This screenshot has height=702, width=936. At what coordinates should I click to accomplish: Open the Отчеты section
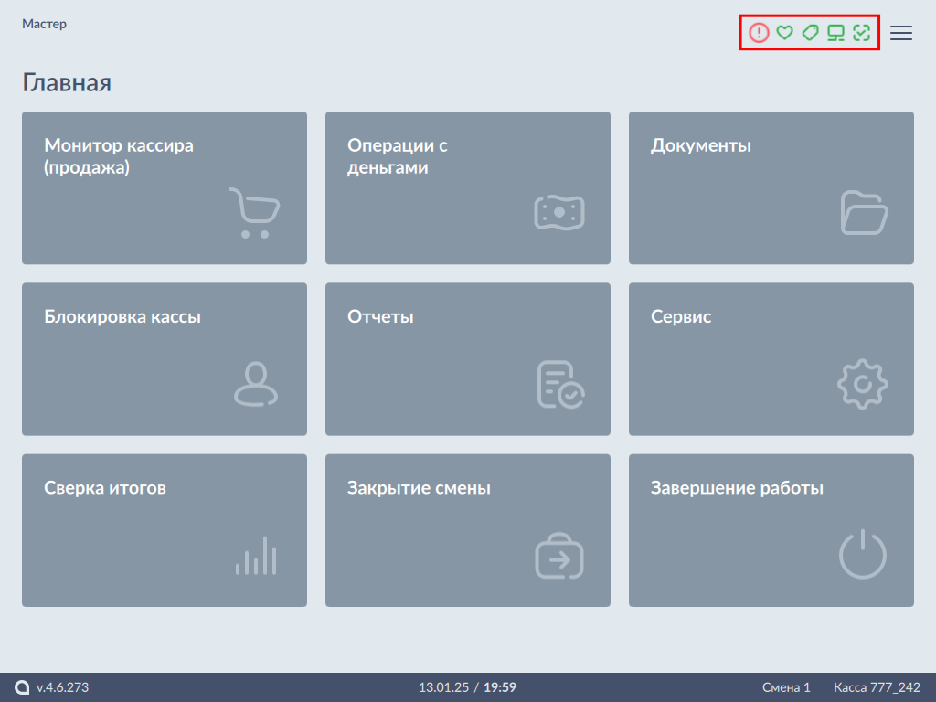[x=467, y=358]
